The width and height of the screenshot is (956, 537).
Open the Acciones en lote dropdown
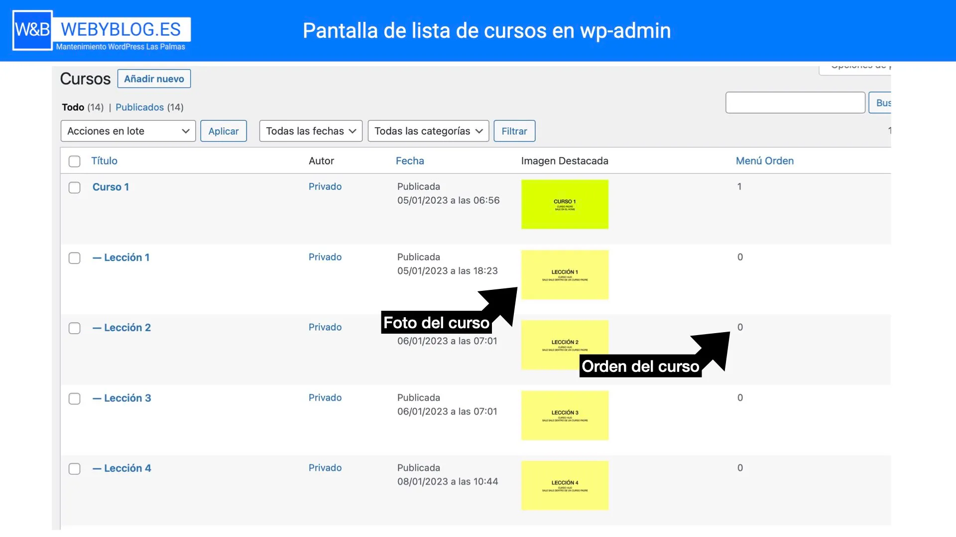coord(127,131)
